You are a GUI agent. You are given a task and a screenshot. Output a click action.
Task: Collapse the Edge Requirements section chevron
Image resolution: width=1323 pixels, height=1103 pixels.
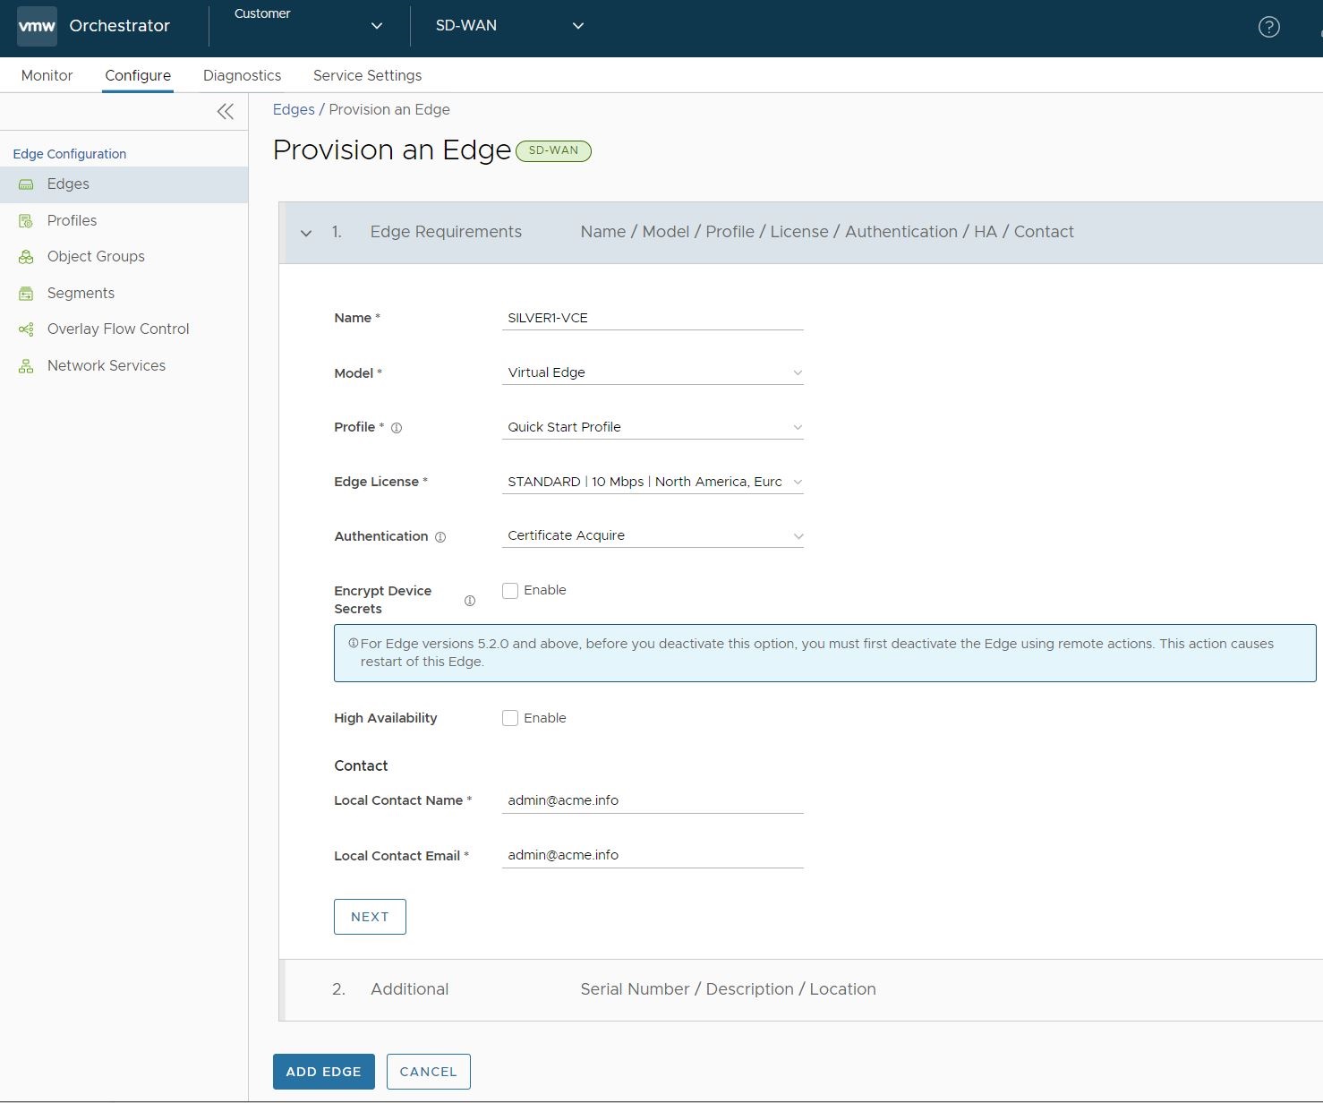(x=306, y=233)
